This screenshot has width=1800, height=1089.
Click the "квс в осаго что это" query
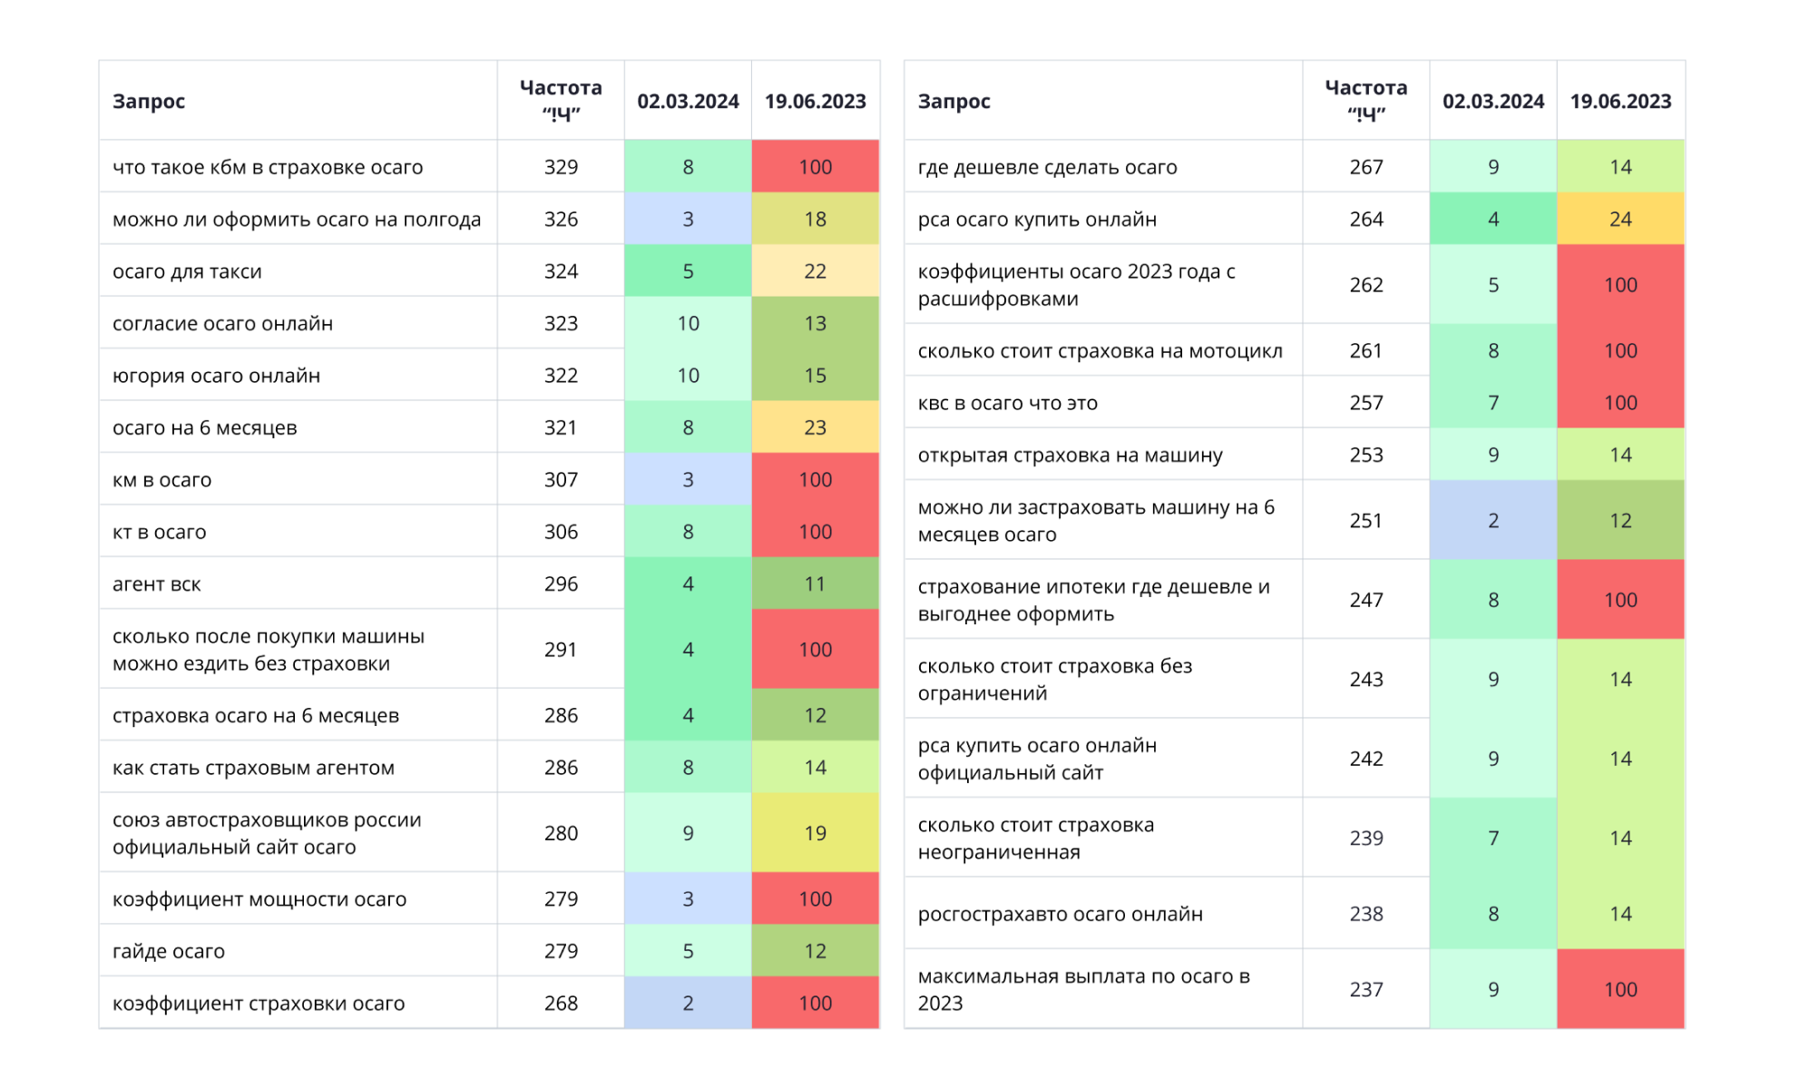click(1007, 403)
